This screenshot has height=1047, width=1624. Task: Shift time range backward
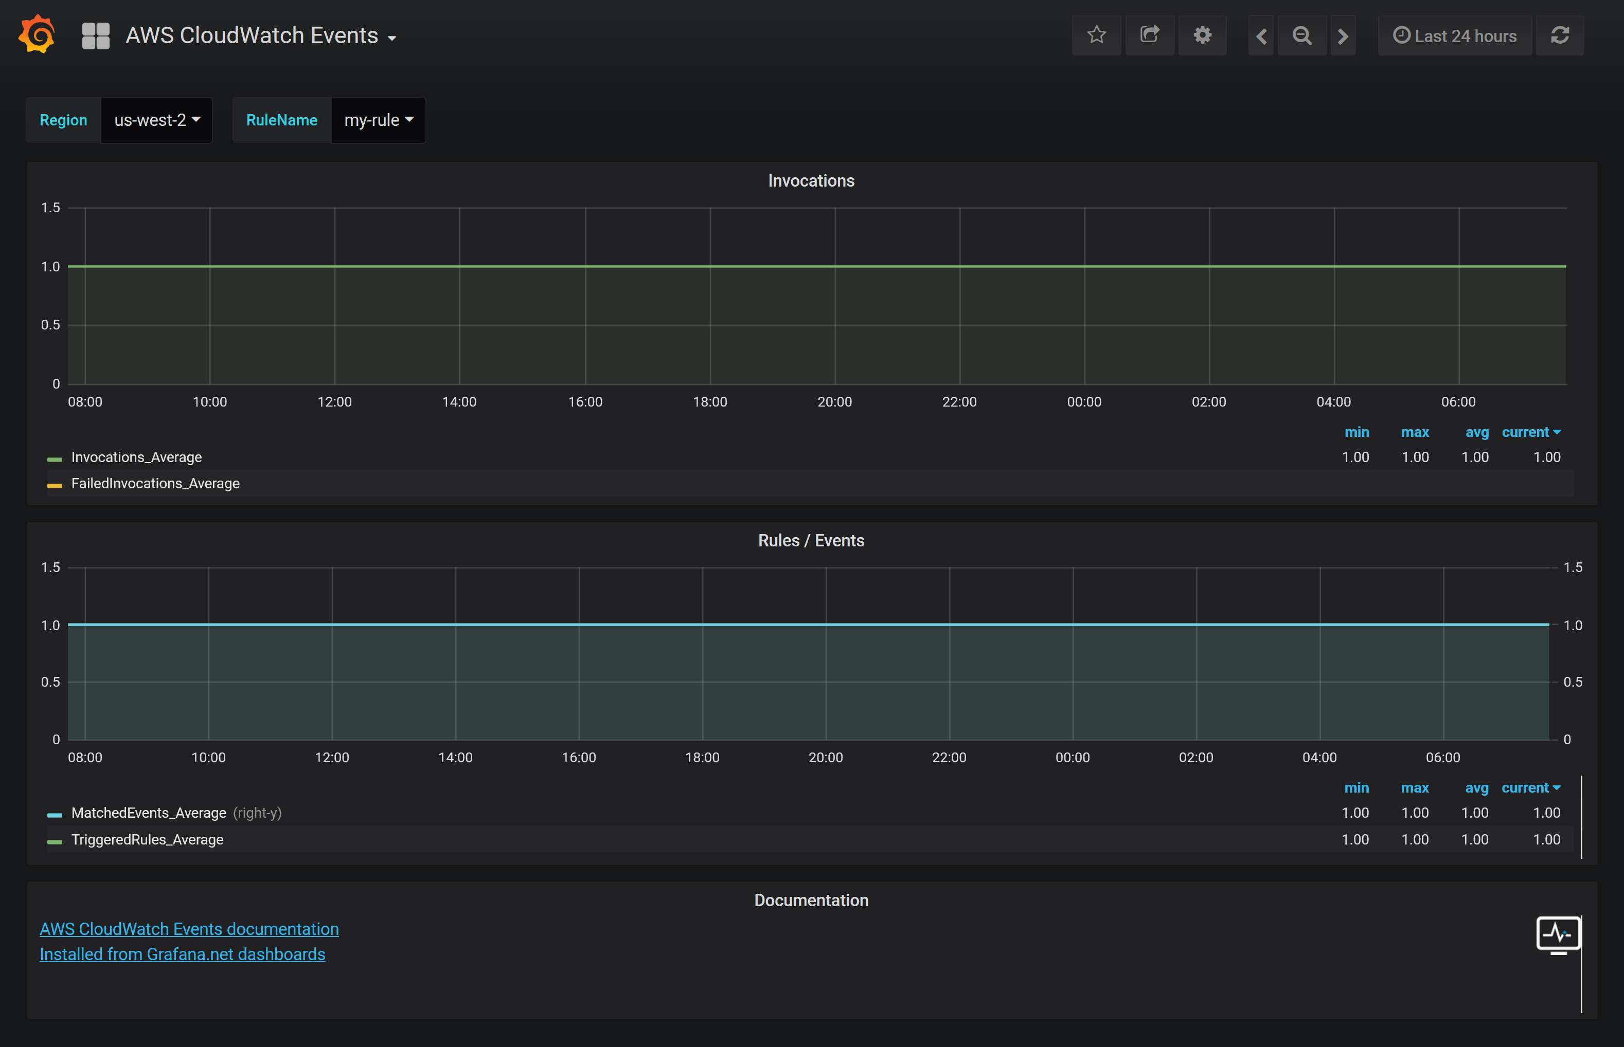1261,36
